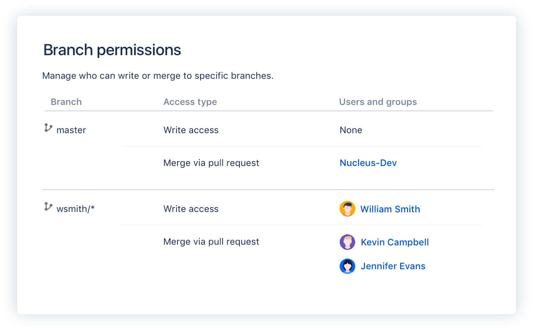This screenshot has width=533, height=330.
Task: Click the Branch column header
Action: coord(66,102)
